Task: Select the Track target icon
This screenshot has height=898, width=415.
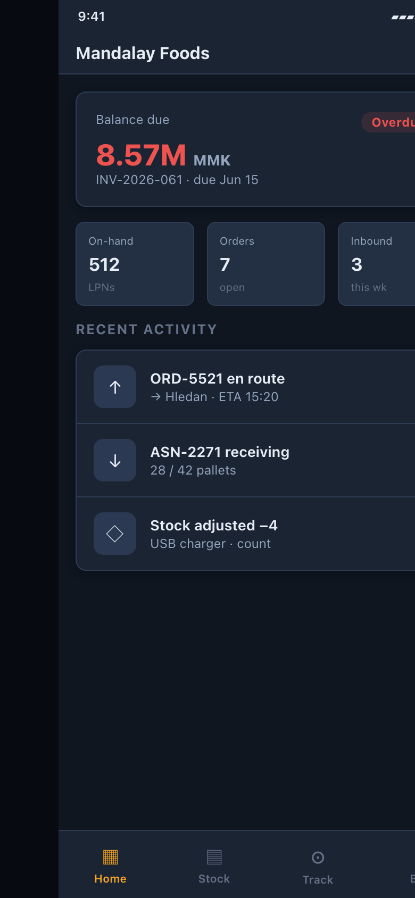Action: [x=318, y=858]
